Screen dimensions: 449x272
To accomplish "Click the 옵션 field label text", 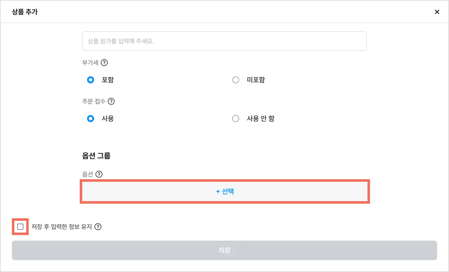I will (x=87, y=174).
